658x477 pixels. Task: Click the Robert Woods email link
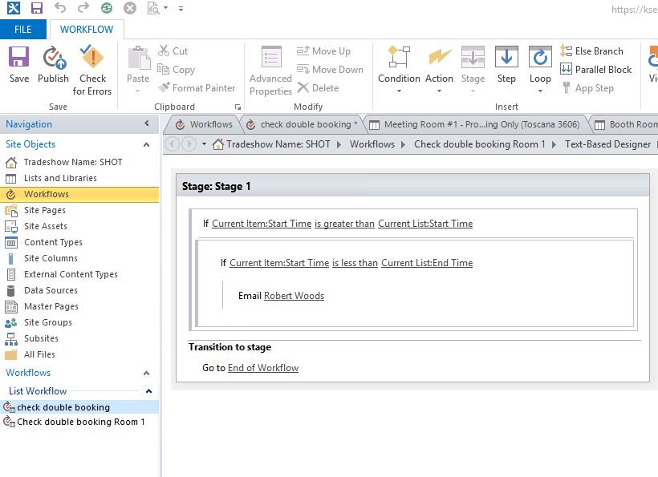pos(294,296)
